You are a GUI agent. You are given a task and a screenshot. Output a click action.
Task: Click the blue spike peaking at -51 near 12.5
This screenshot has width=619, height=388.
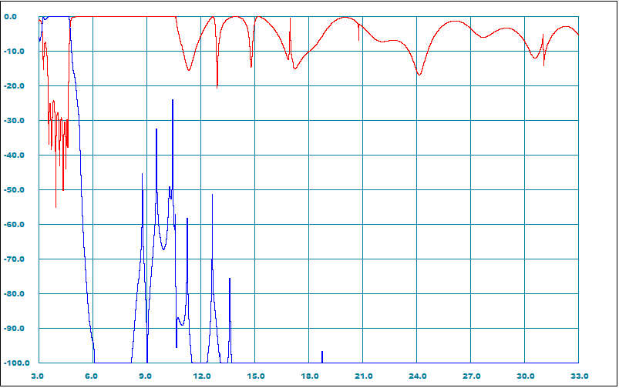tap(213, 196)
